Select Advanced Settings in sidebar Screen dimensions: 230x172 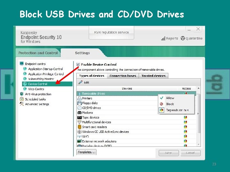pos(37,104)
